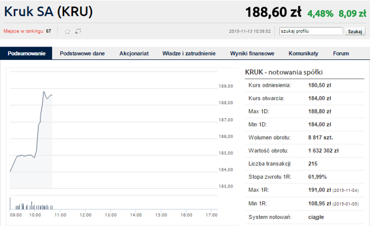Viewport: 373px width, 226px height.
Task: Click the 'Kurs otwarcia:' label
Action: point(266,98)
